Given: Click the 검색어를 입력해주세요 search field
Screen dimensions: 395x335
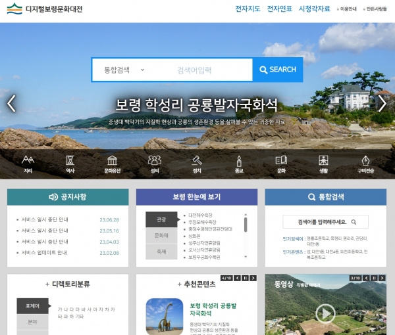Looking at the screenshot, I should [x=319, y=222].
